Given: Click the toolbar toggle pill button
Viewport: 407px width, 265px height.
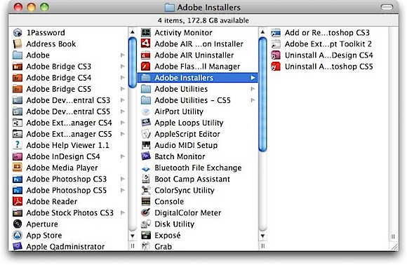Looking at the screenshot, I should pyautogui.click(x=387, y=7).
